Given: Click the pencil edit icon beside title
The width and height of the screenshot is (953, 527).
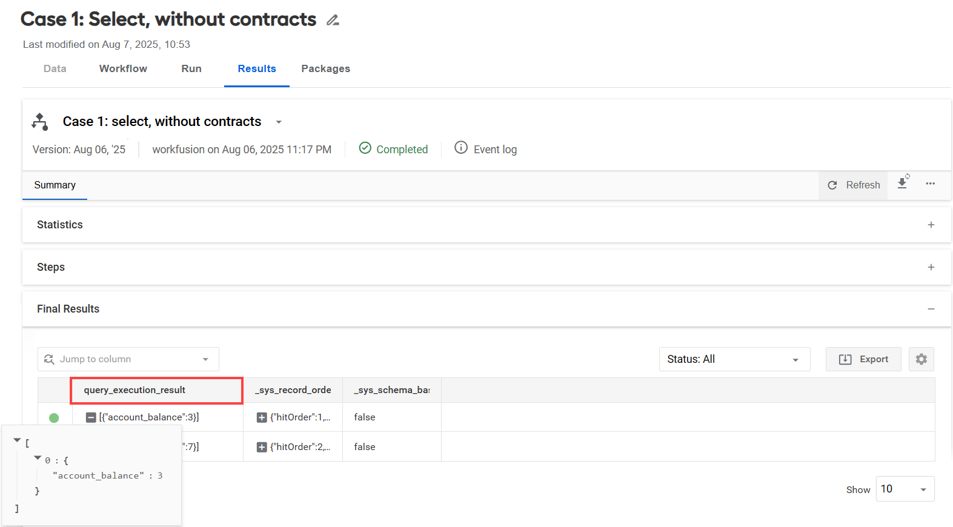Looking at the screenshot, I should click(x=333, y=20).
